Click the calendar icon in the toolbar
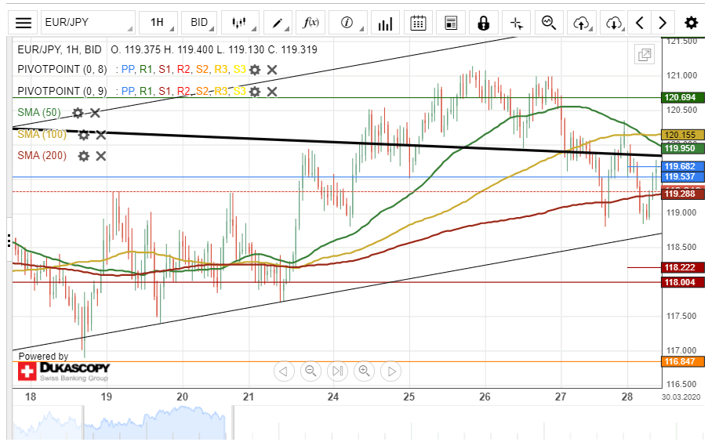This screenshot has height=442, width=708. point(419,23)
